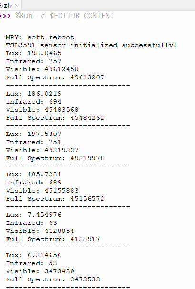Click the Infrared: 757 line
The image size is (195, 289).
pyautogui.click(x=33, y=61)
